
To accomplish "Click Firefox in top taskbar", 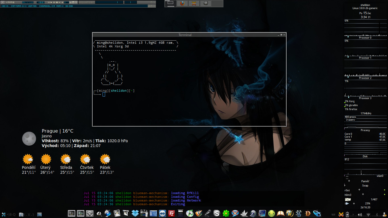I will pos(182,3).
